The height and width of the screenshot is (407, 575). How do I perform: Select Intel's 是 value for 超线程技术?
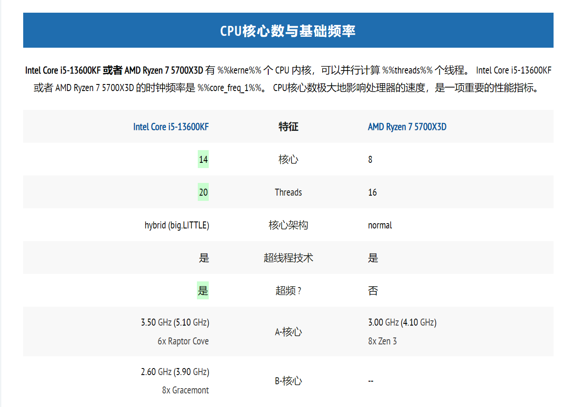tap(204, 258)
